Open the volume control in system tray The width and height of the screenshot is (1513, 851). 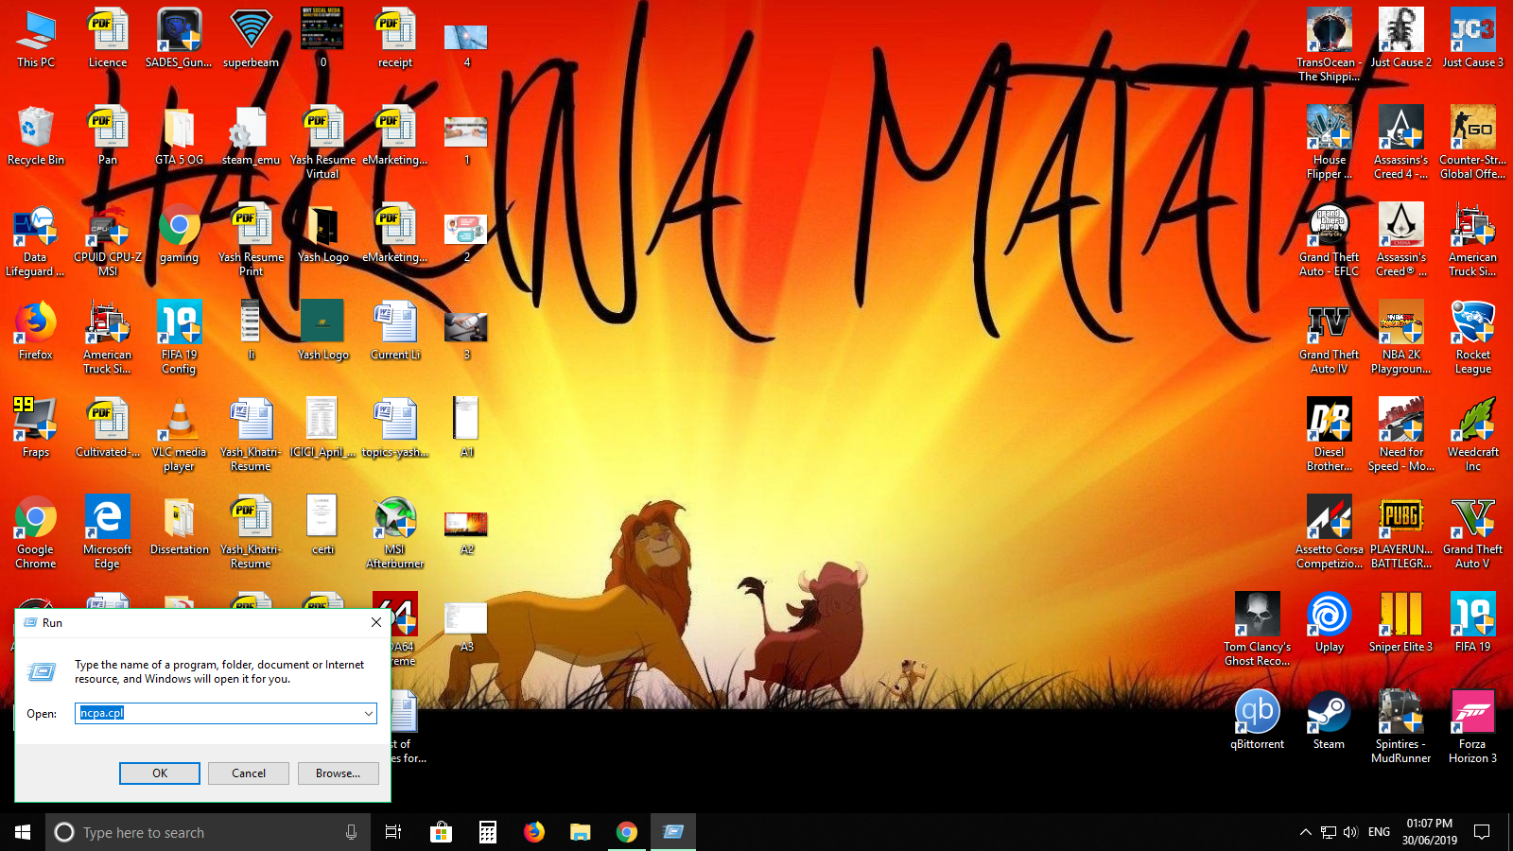[1350, 832]
